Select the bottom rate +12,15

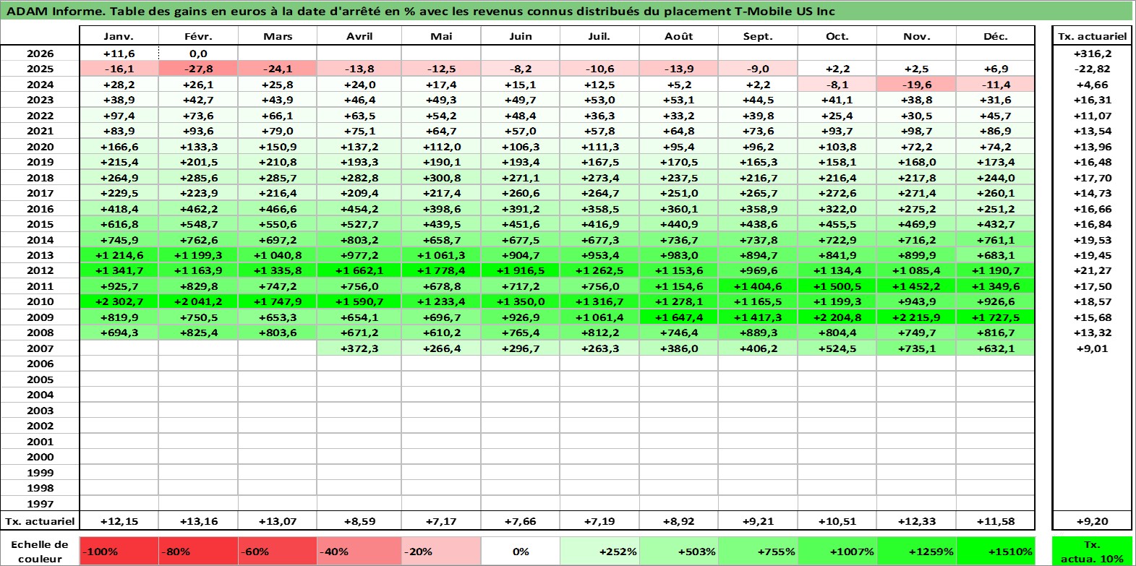(x=119, y=521)
